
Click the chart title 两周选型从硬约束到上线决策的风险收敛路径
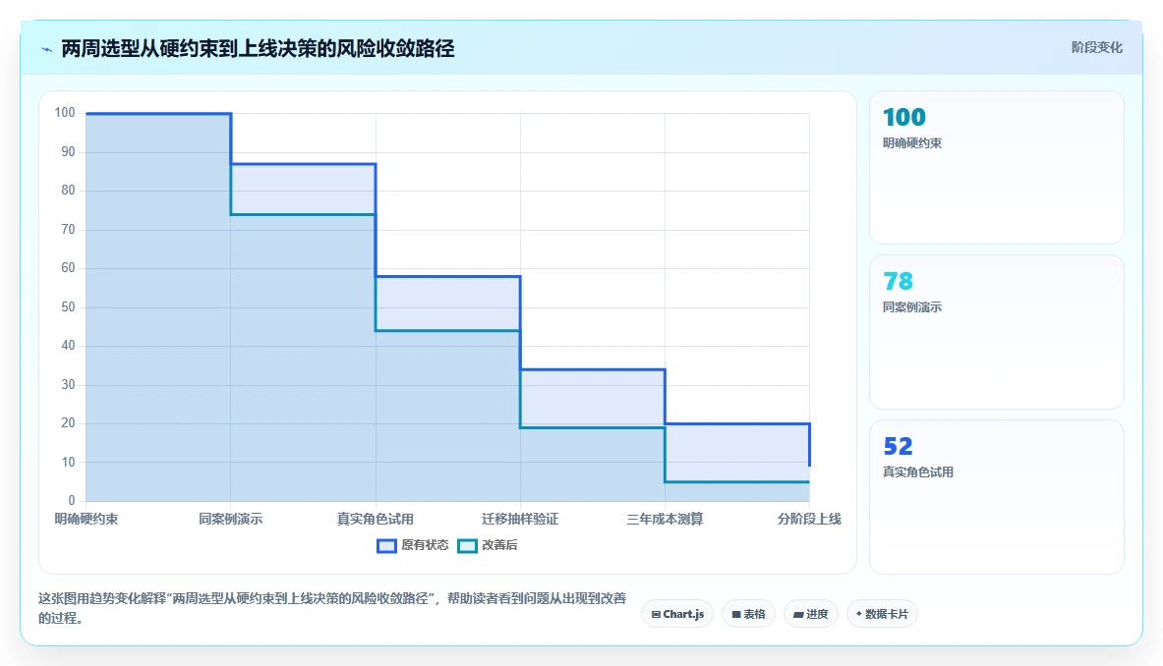(x=258, y=49)
